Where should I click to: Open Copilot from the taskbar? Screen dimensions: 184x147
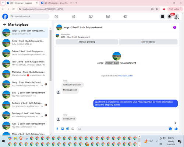tap(10, 138)
